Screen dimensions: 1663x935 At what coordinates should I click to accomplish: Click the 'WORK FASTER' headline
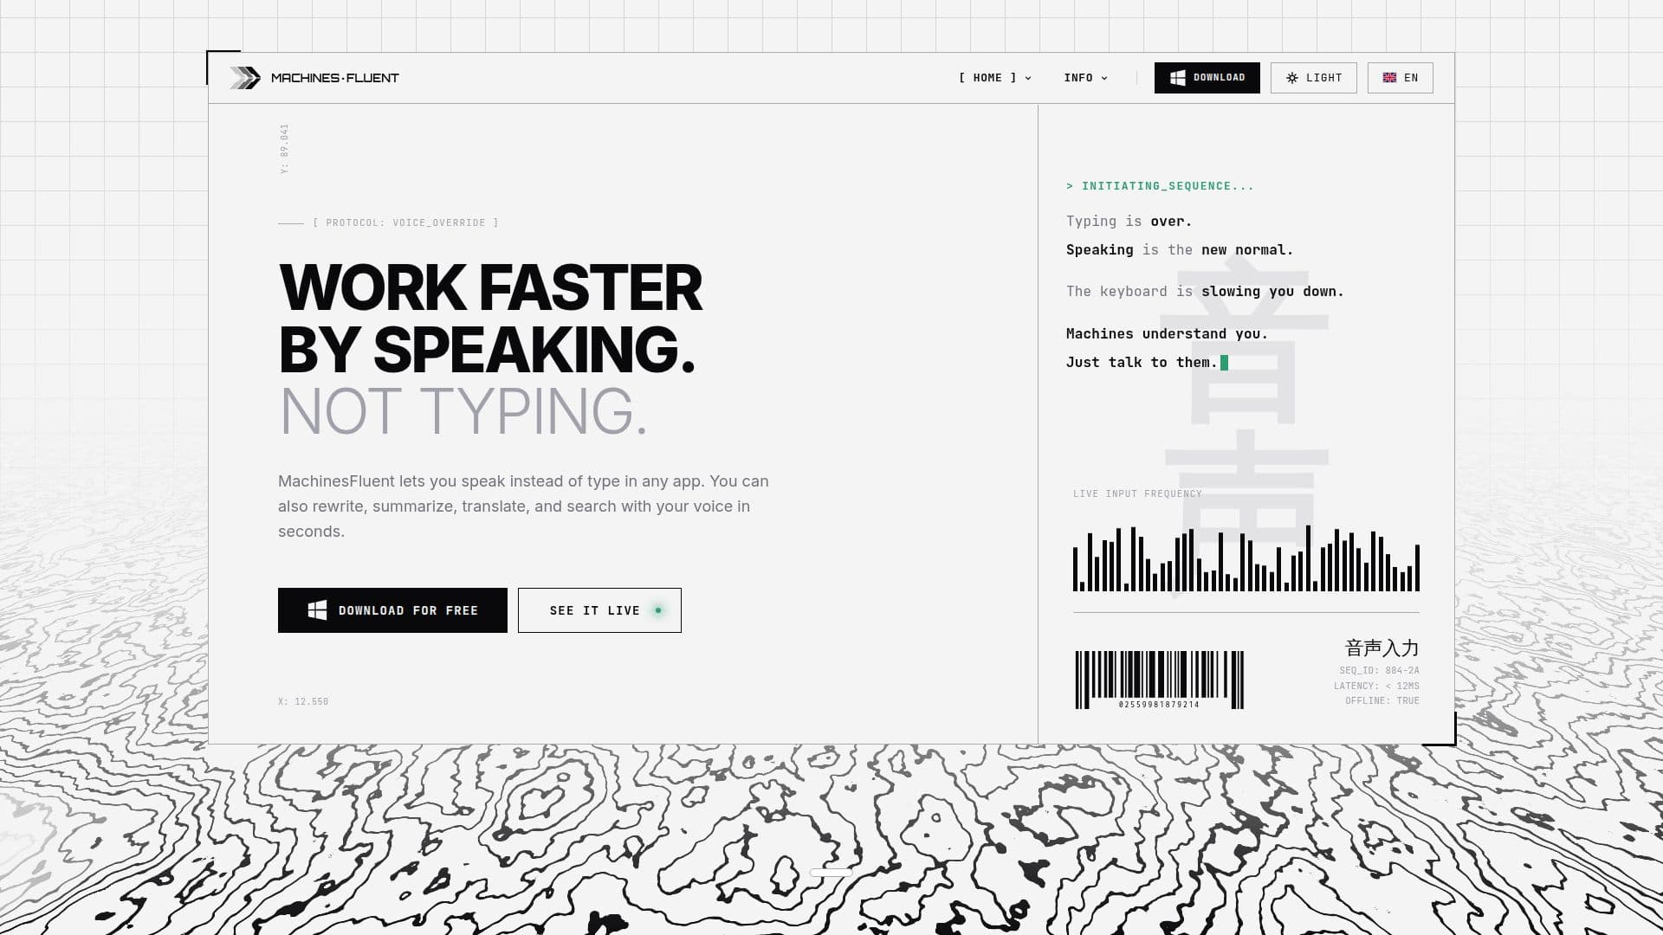coord(490,288)
